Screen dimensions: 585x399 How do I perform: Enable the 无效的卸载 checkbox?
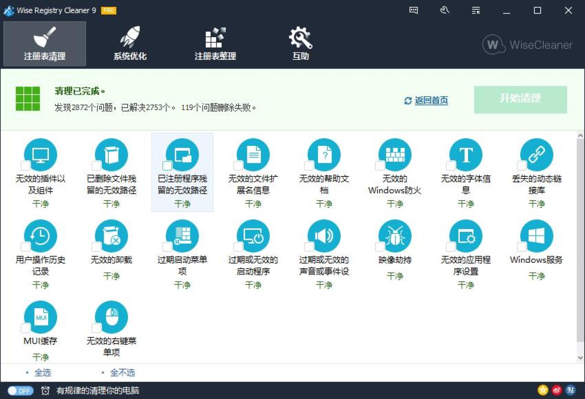tap(96, 247)
